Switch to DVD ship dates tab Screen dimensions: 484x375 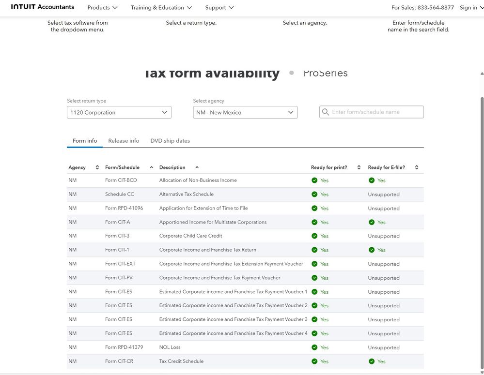click(x=170, y=141)
